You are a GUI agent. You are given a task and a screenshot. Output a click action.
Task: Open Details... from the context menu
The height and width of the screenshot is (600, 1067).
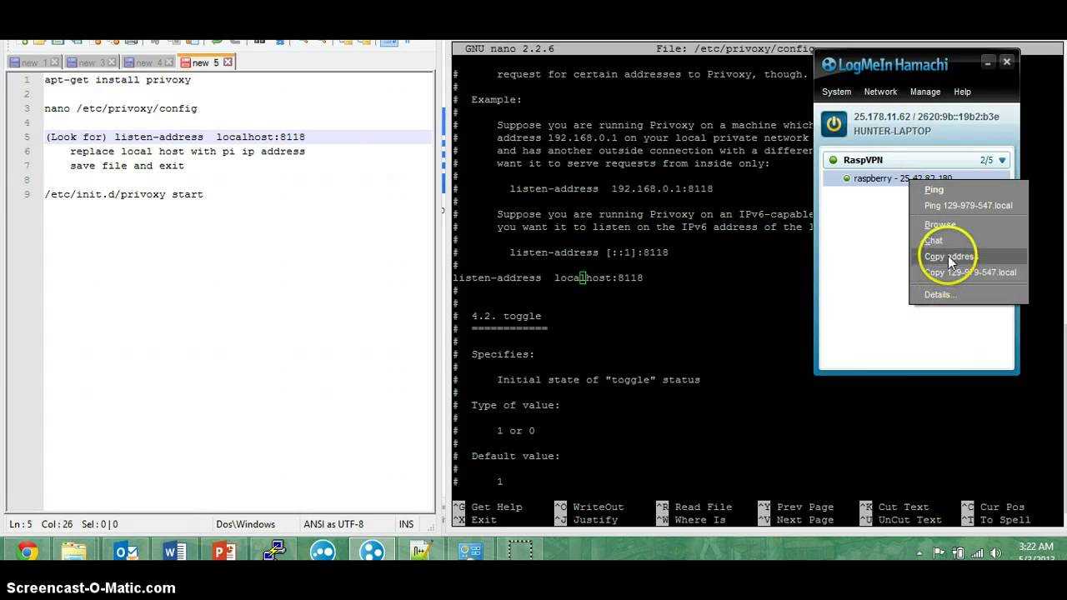click(939, 294)
